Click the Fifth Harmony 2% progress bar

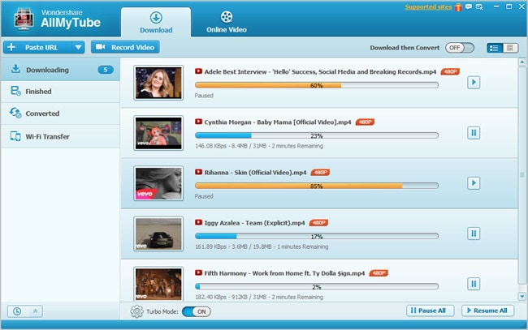(x=317, y=287)
